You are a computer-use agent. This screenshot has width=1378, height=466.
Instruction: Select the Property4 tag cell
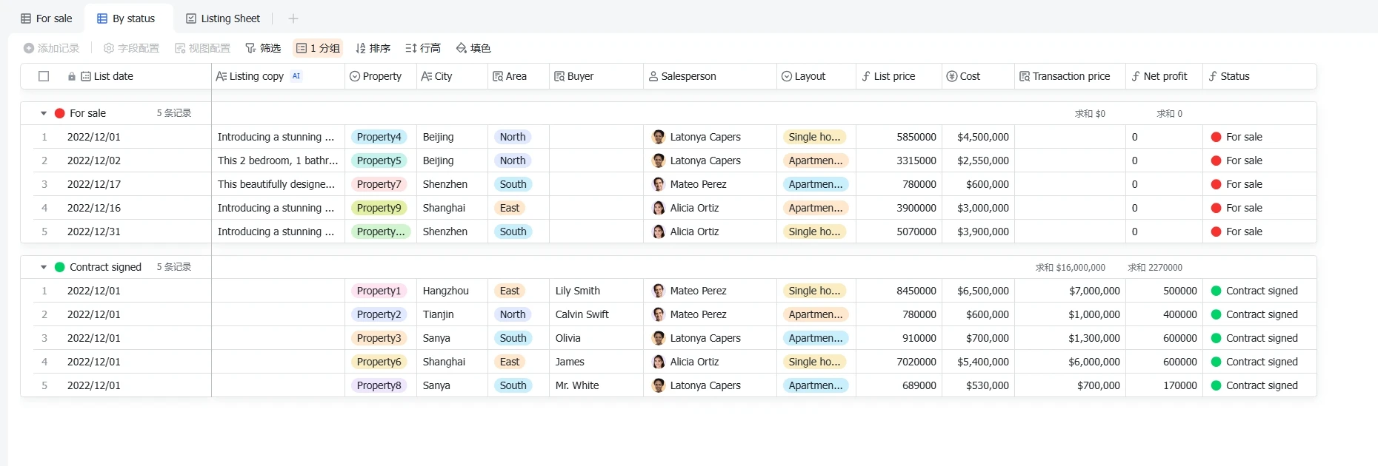[379, 137]
